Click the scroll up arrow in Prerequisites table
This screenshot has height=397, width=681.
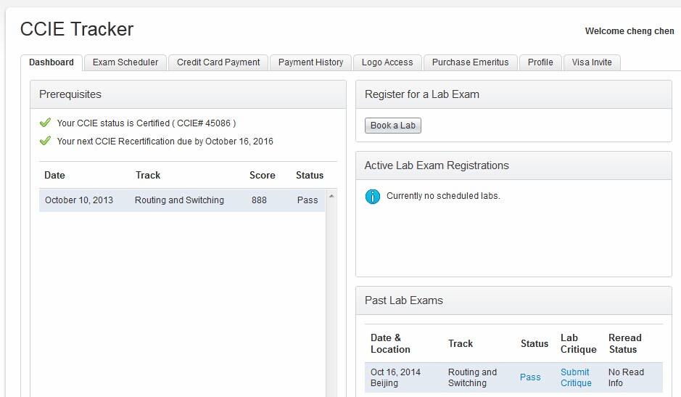click(331, 196)
